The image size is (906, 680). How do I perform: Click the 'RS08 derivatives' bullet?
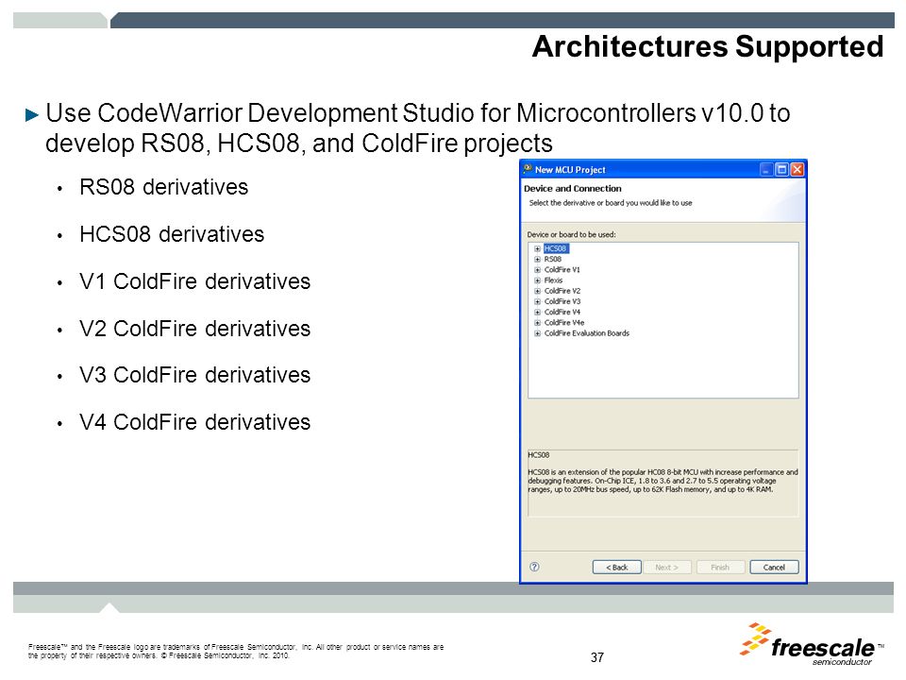click(x=164, y=187)
